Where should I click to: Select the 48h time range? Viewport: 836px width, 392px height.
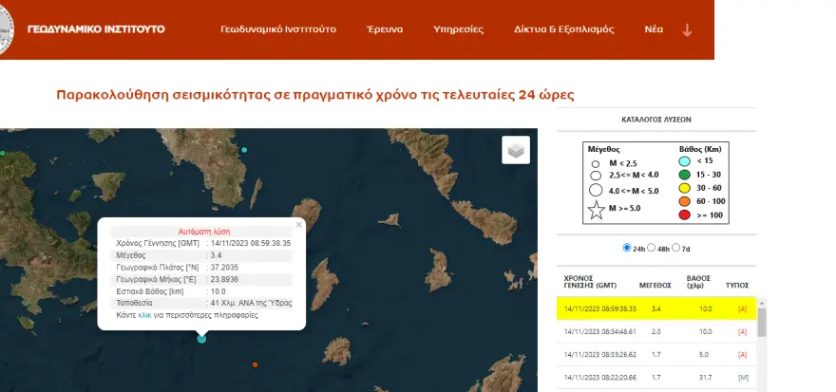click(x=652, y=248)
